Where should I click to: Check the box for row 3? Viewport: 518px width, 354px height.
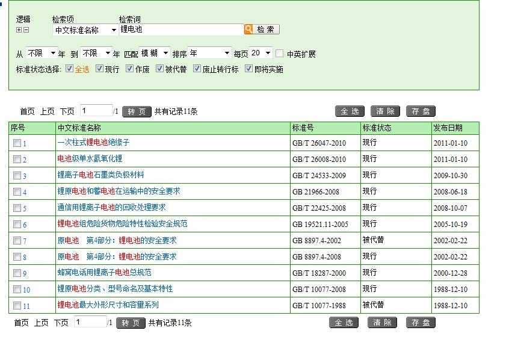coord(17,175)
